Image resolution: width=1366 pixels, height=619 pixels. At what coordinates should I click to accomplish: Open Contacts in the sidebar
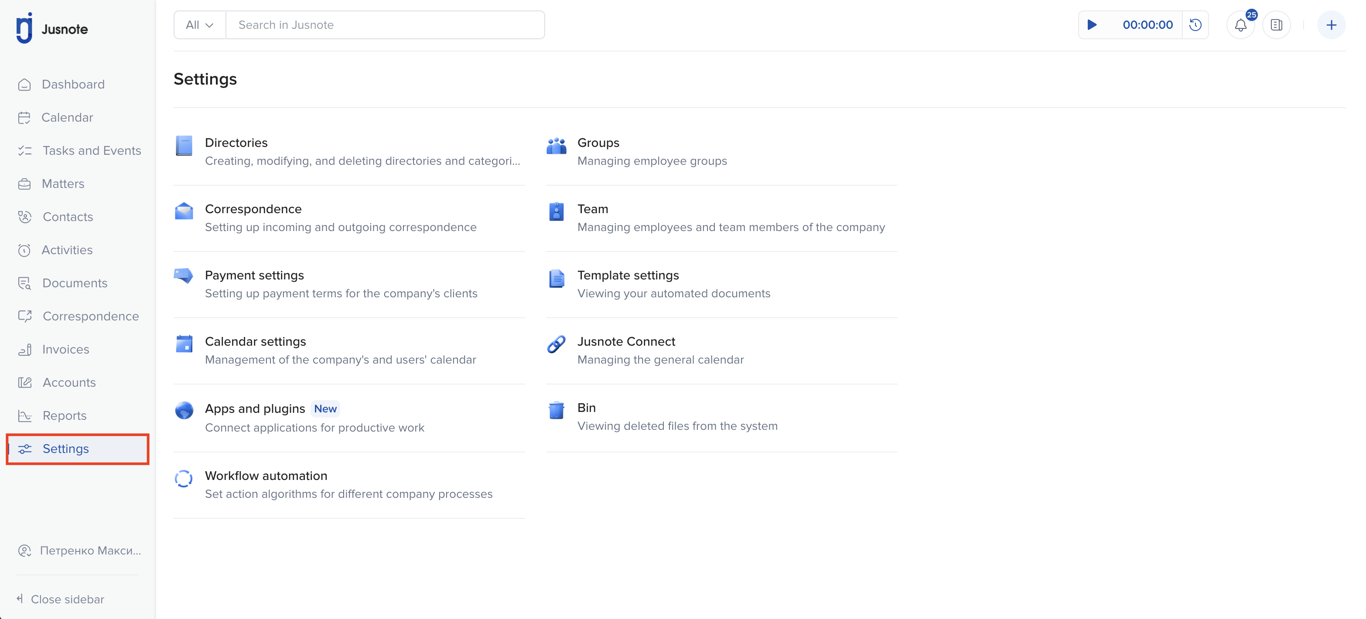tap(68, 217)
